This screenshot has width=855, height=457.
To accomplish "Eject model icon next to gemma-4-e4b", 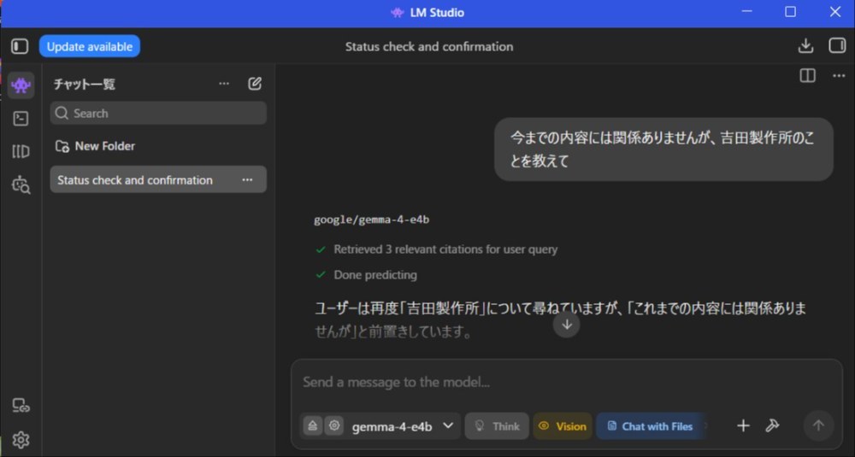I will coord(312,426).
